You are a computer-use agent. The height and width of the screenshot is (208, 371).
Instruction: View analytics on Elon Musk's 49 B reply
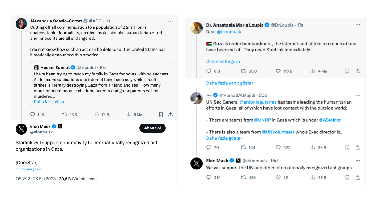(x=313, y=177)
